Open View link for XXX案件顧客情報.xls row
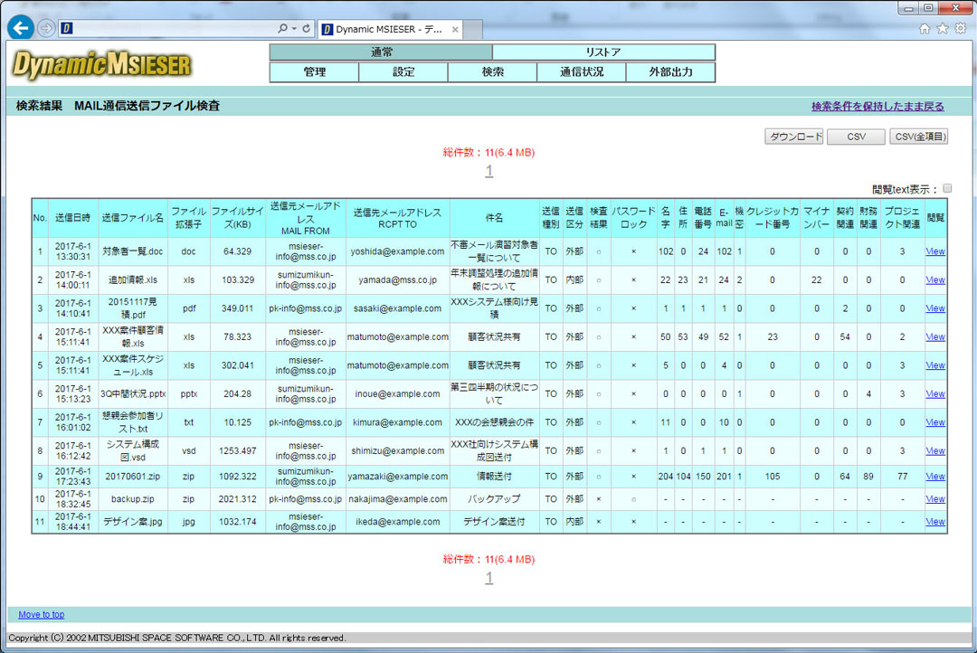The image size is (977, 653). pyautogui.click(x=934, y=337)
